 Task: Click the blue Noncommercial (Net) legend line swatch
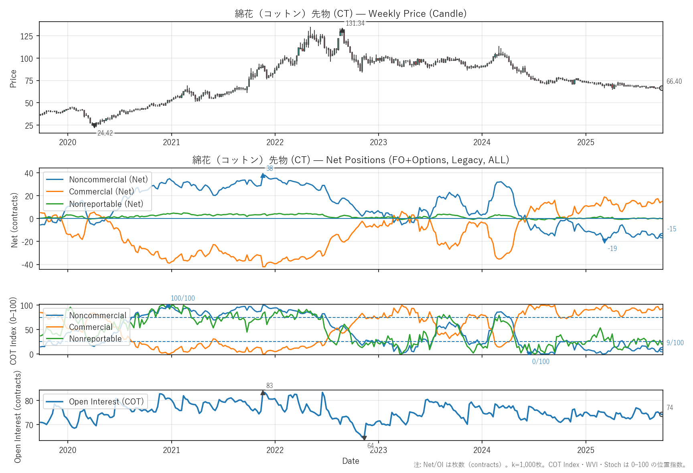coord(55,180)
